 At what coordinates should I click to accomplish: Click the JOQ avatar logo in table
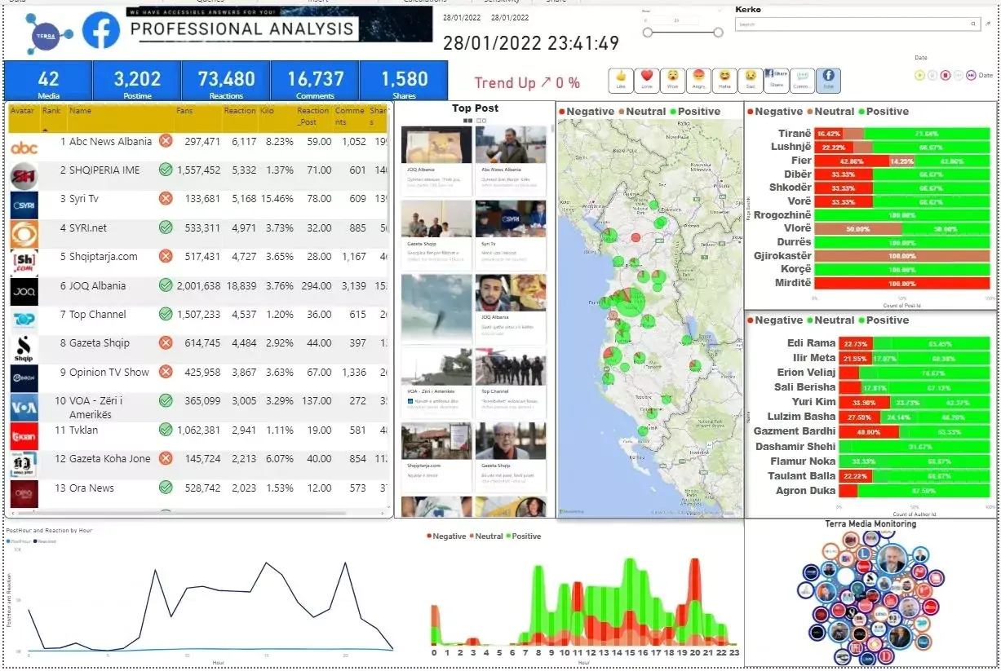24,291
